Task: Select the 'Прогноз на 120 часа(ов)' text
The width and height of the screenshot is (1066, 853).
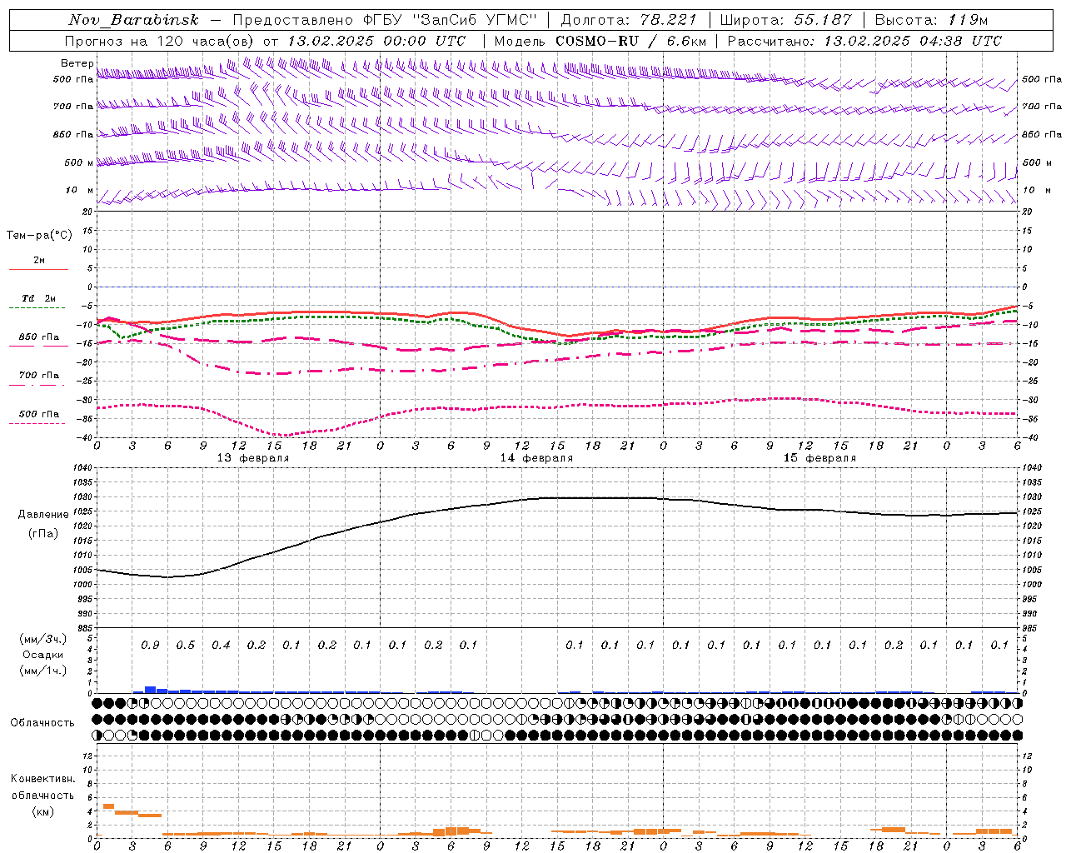Action: coord(160,41)
